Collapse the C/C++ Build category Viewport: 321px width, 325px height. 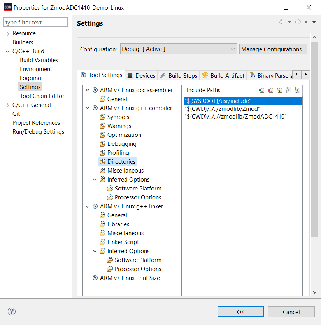(x=8, y=51)
